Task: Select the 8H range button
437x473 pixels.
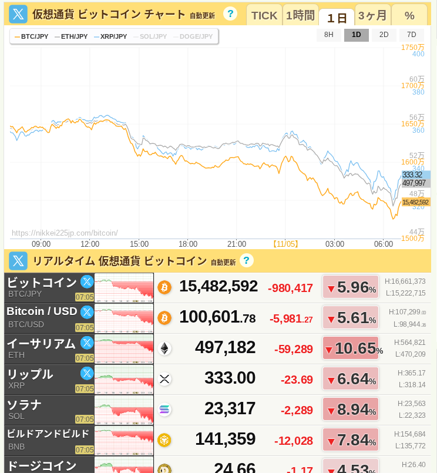Action: (x=329, y=35)
